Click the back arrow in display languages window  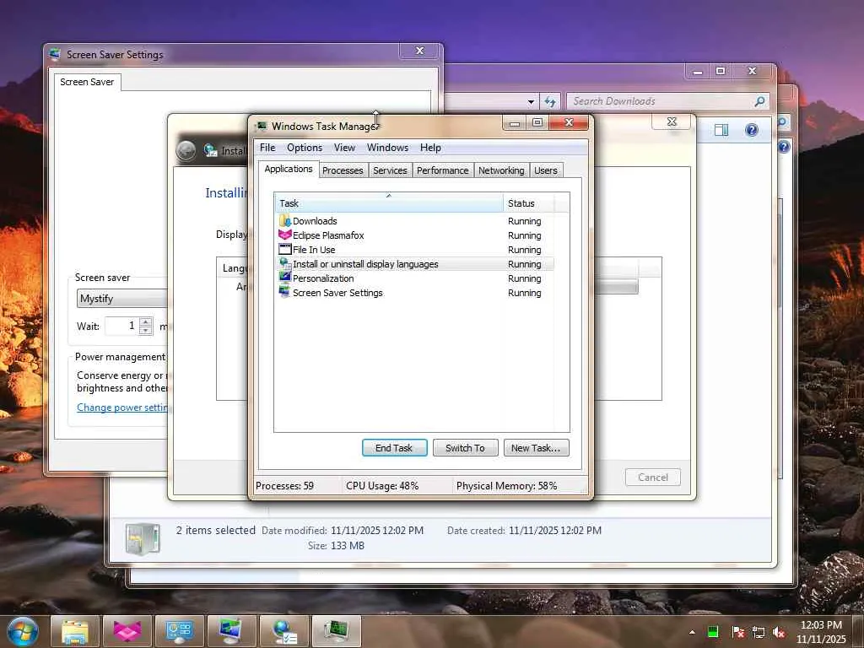186,150
